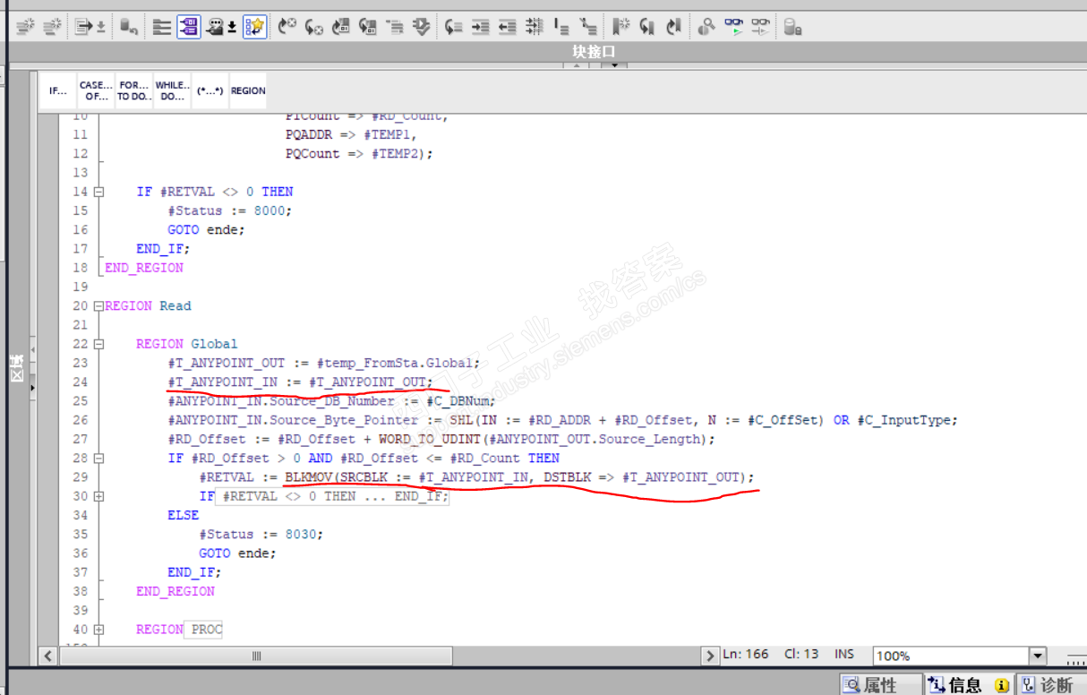Go to the next bookmark icon
Screen dimensions: 1087x695
[x=647, y=27]
